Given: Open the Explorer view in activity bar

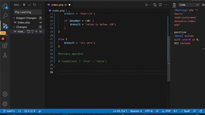Looking at the screenshot, I should [5, 6].
